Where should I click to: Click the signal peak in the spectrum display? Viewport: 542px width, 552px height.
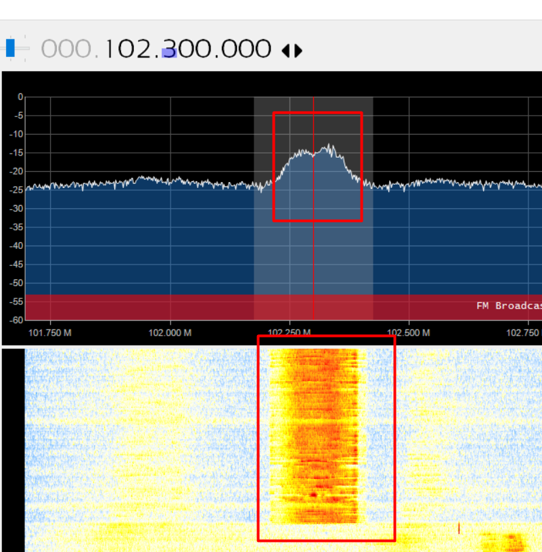[x=330, y=147]
